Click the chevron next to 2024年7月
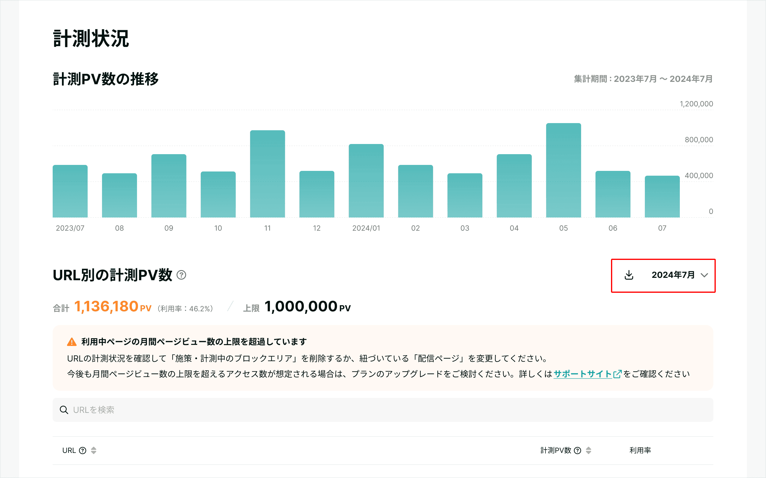Viewport: 766px width, 478px height. pyautogui.click(x=704, y=275)
